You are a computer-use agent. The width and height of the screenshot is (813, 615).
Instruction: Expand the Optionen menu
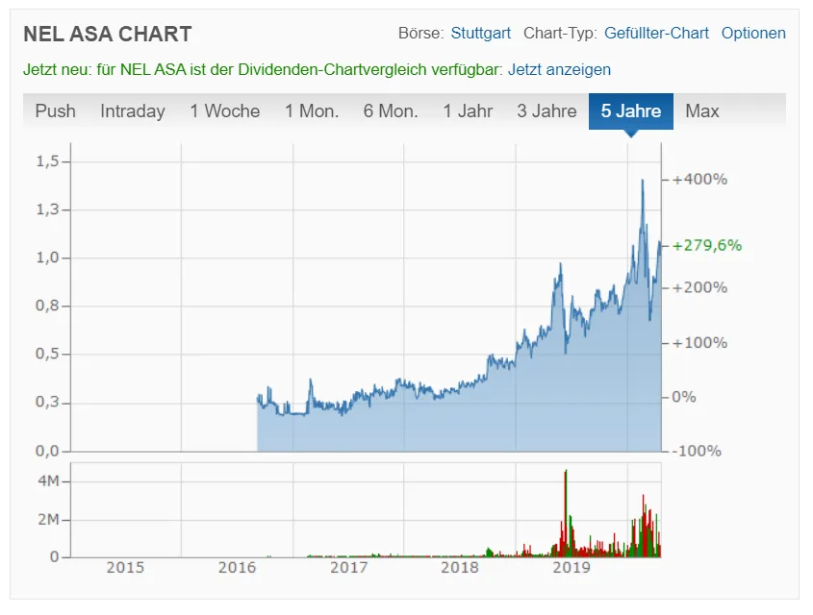click(753, 33)
